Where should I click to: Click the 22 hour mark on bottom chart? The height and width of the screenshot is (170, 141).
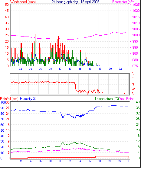pyautogui.click(x=120, y=161)
